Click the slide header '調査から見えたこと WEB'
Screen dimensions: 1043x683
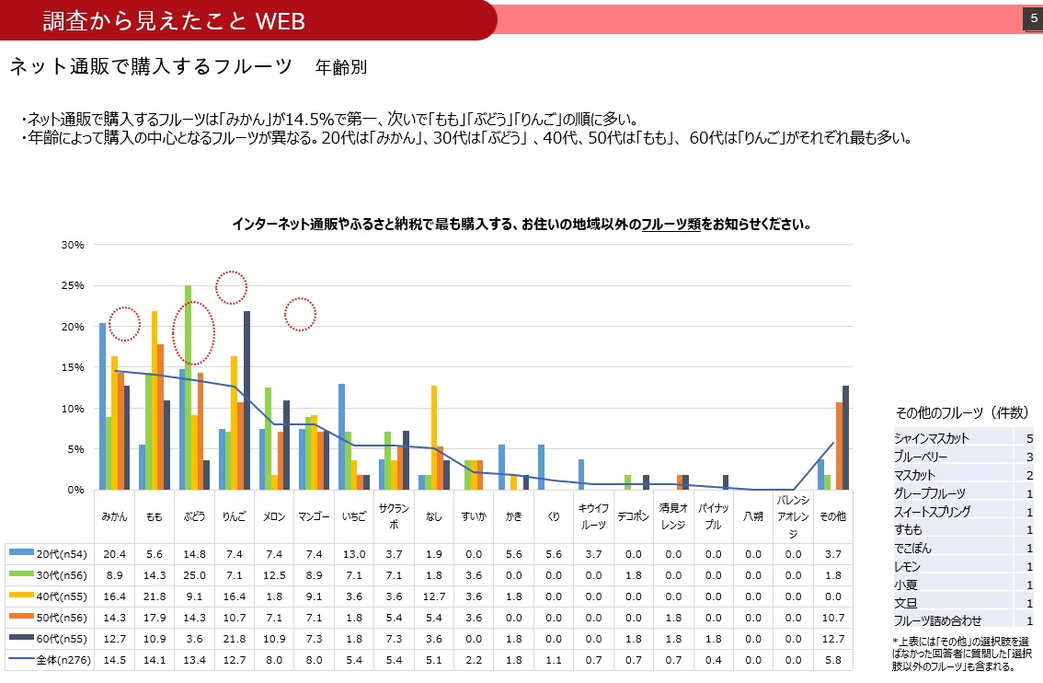174,20
